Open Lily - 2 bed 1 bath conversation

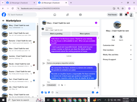18,88
